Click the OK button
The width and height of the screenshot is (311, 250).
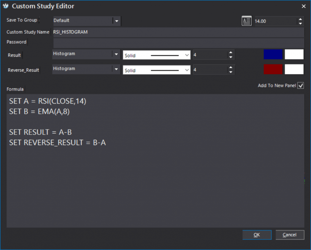pos(257,235)
